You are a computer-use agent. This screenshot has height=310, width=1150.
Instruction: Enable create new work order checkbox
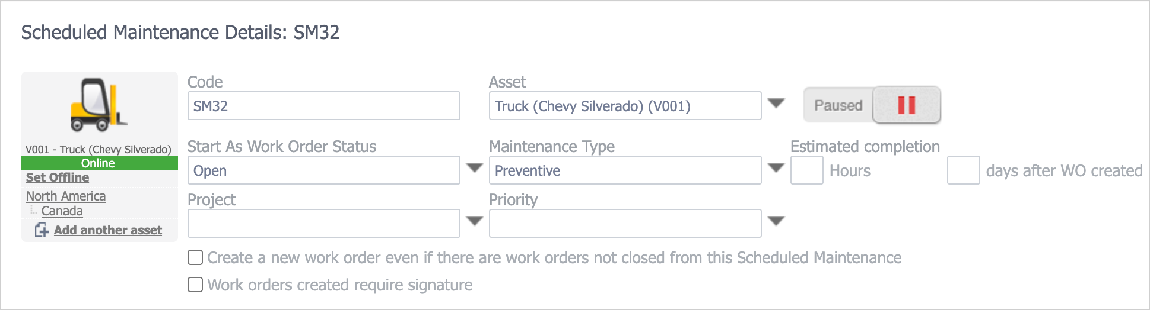[x=195, y=257]
